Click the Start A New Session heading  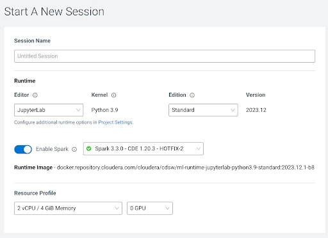point(54,12)
